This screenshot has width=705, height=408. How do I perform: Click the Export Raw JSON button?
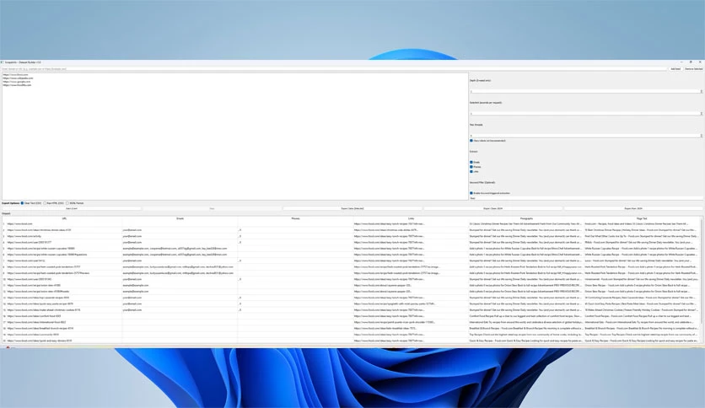point(633,208)
